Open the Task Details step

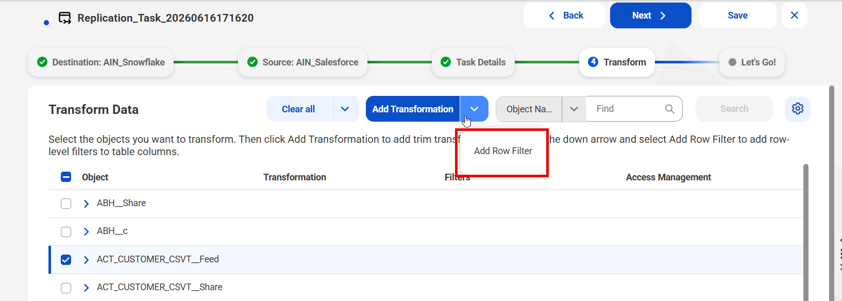[x=473, y=62]
